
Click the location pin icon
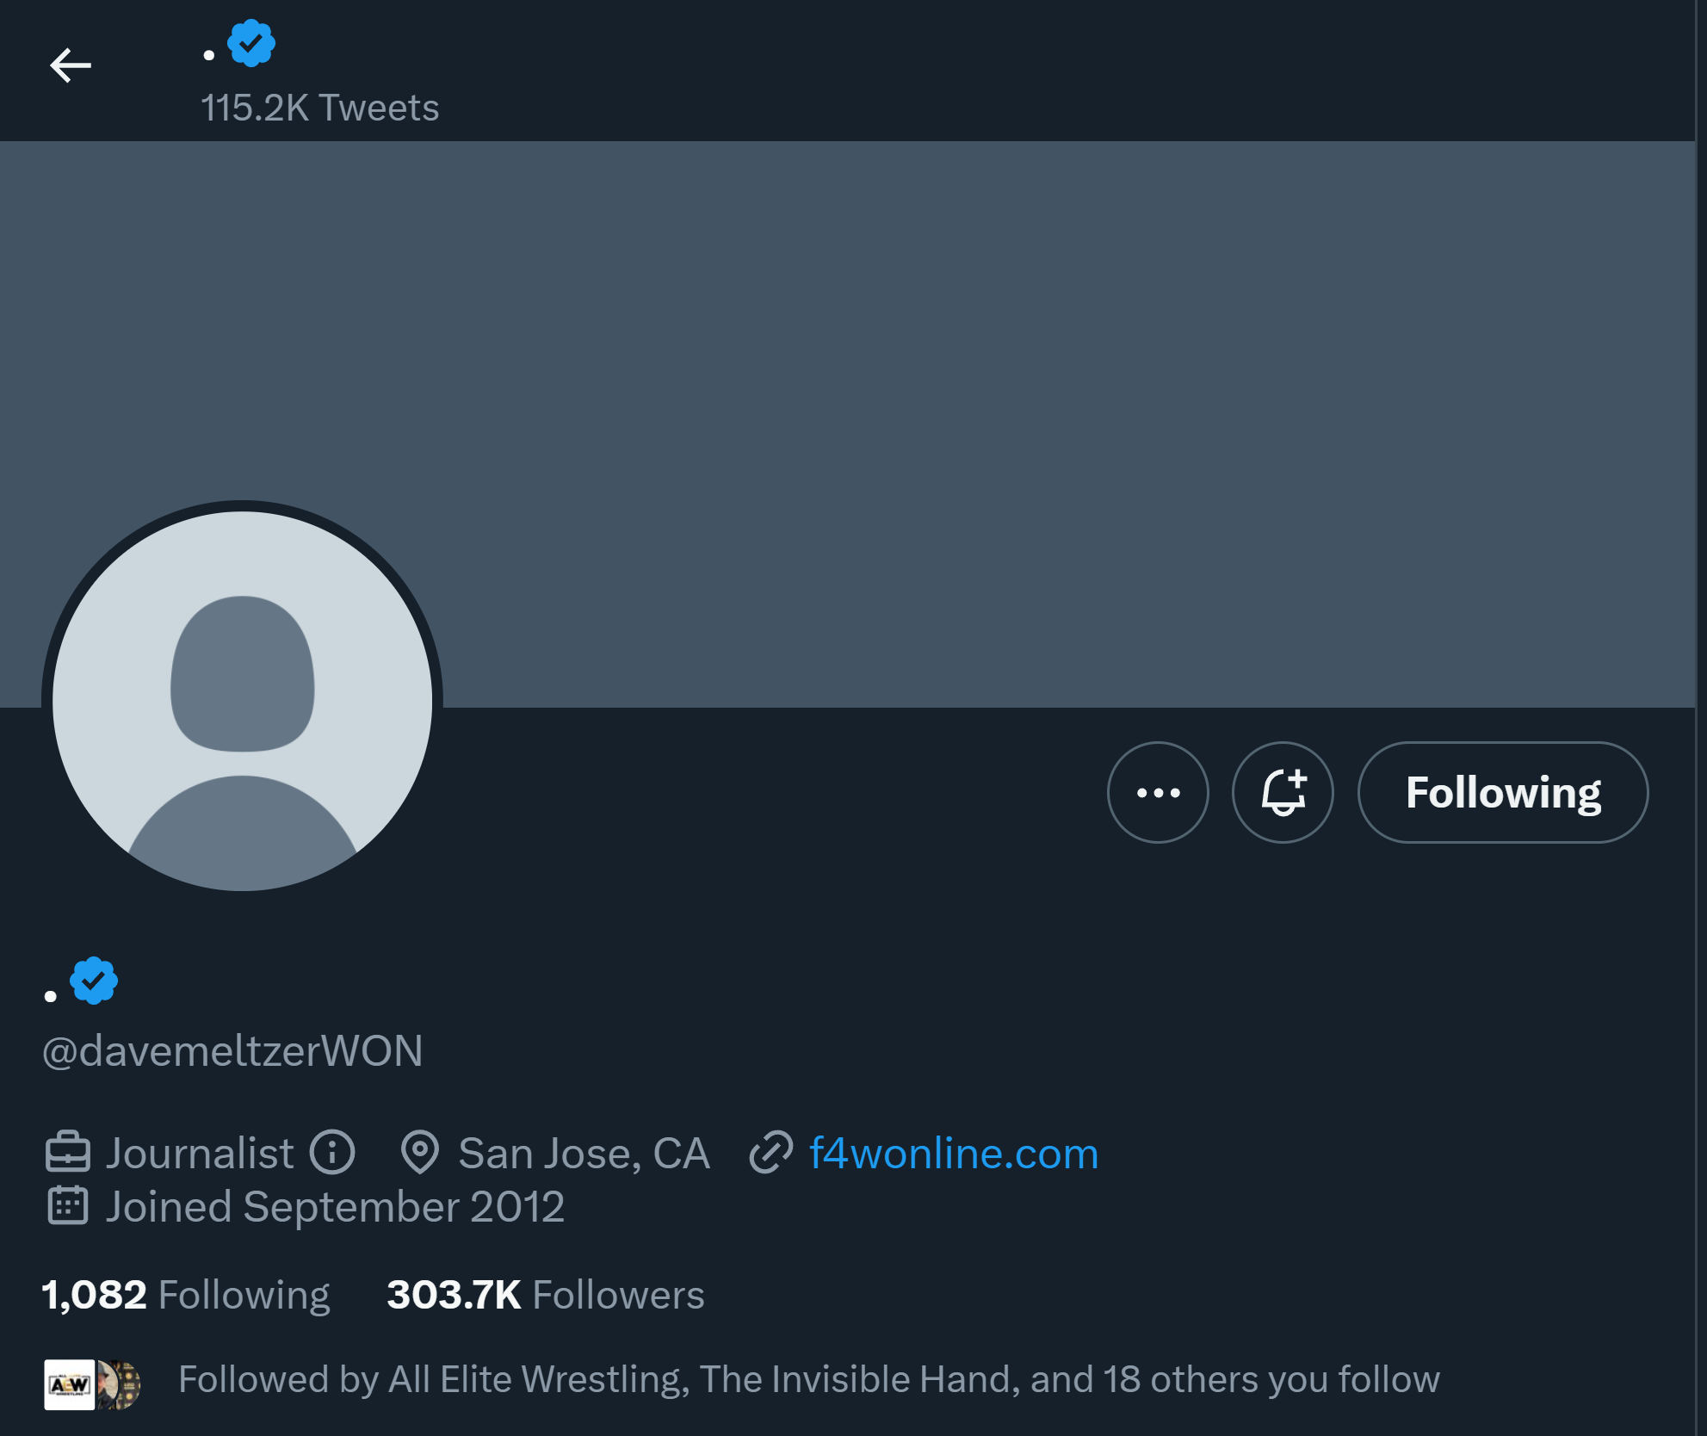[x=420, y=1153]
